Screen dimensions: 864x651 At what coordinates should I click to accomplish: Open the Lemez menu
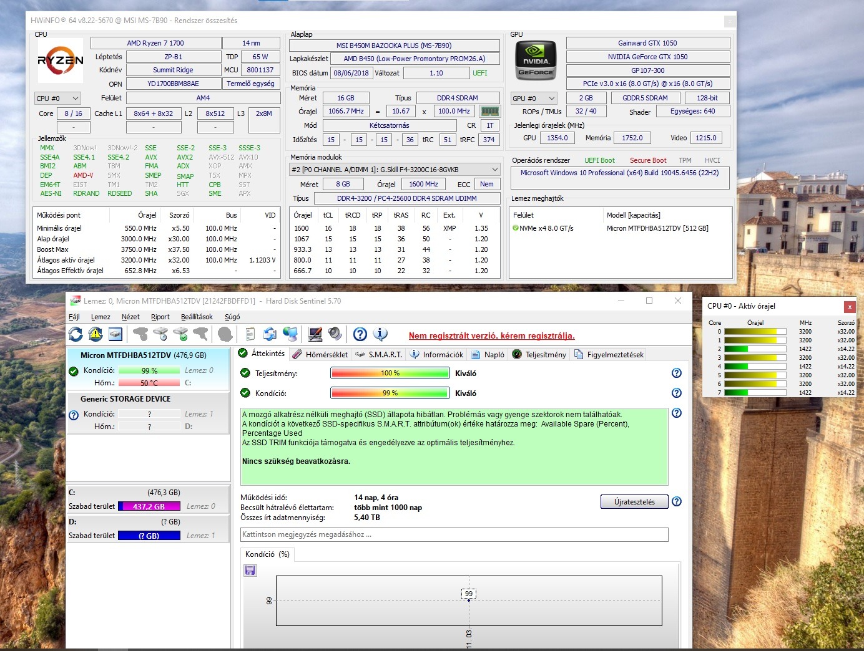coord(101,317)
